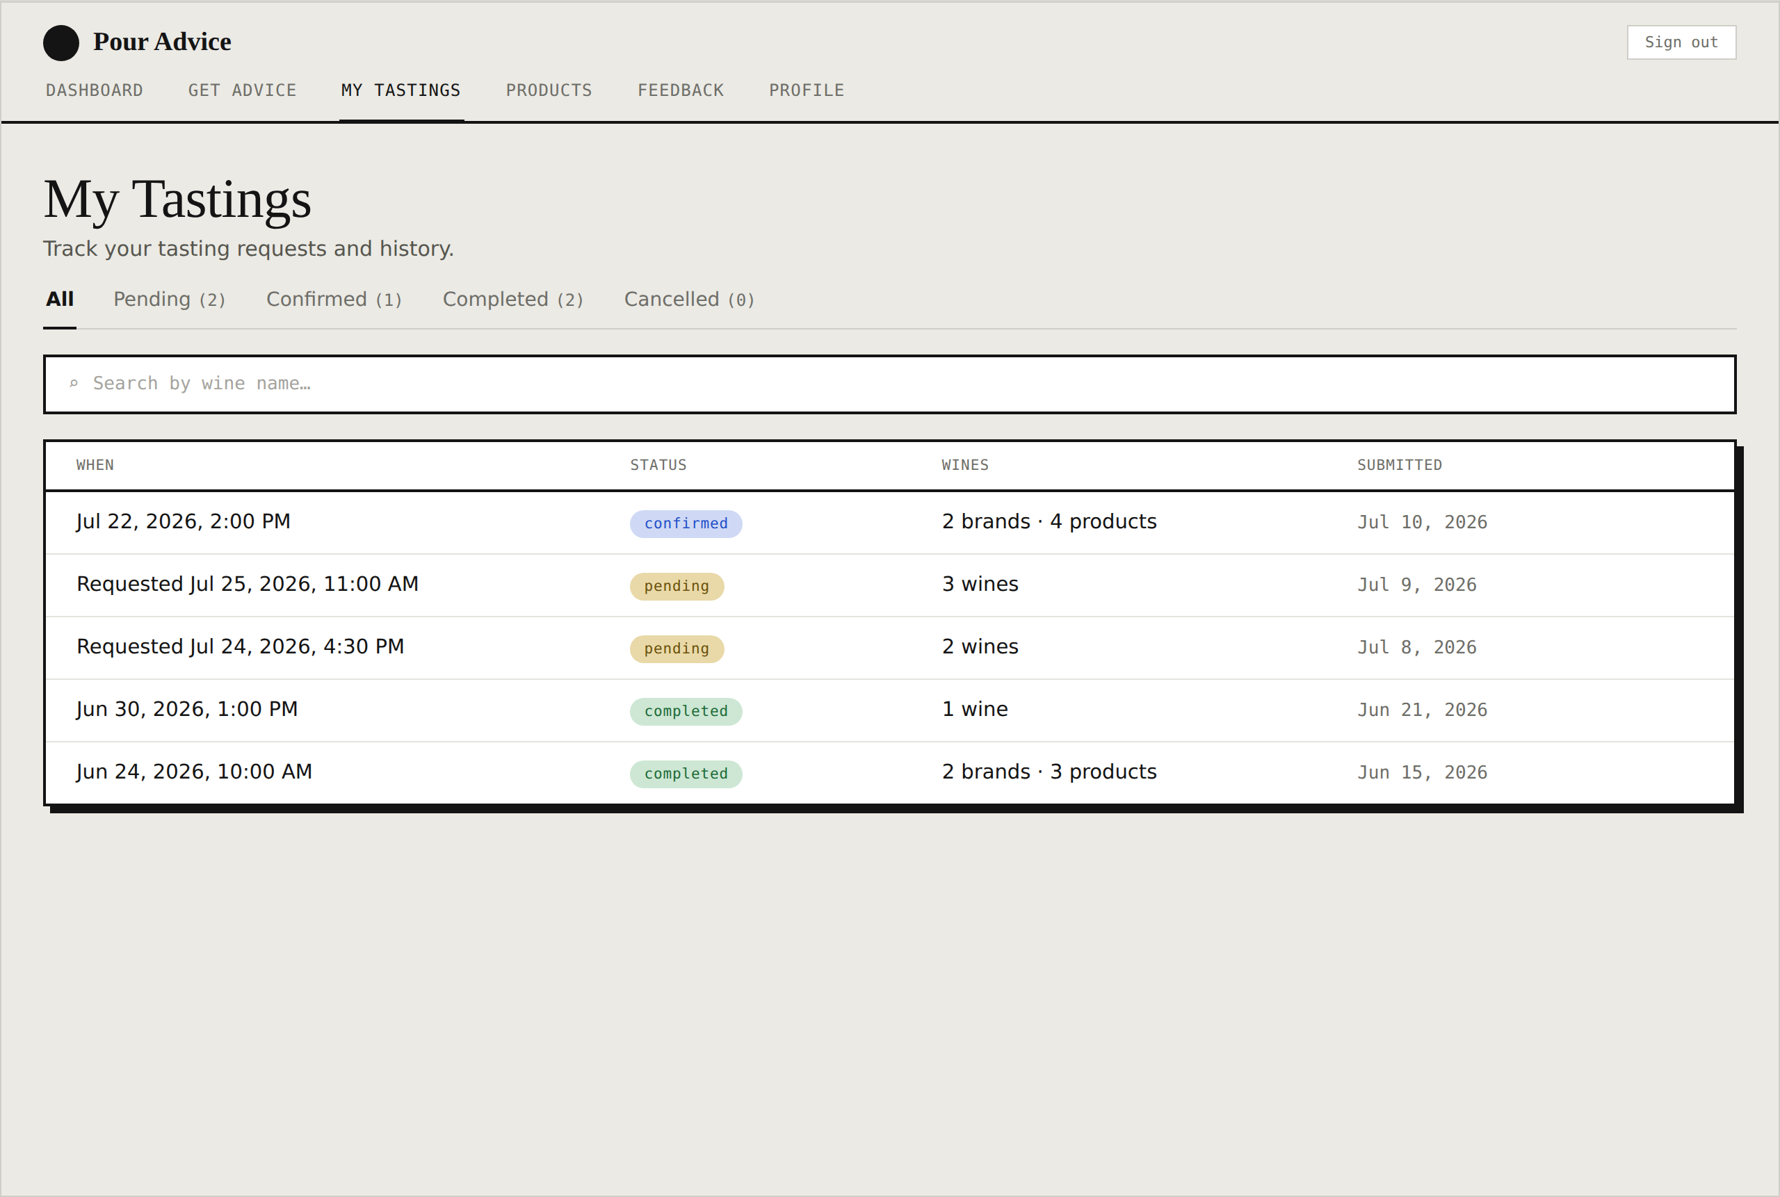Click the WHEN column header
This screenshot has height=1197, width=1780.
tap(95, 465)
